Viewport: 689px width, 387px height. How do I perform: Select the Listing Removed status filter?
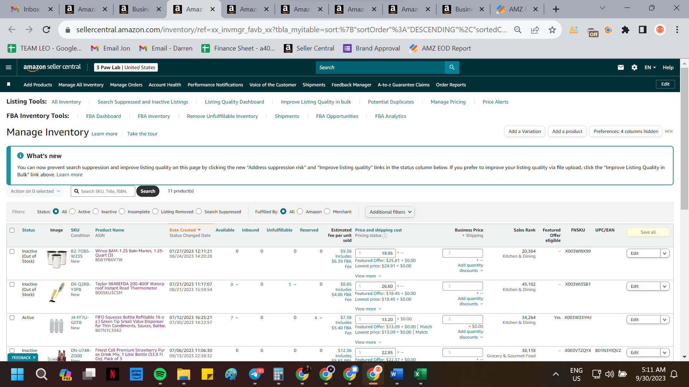[x=155, y=211]
